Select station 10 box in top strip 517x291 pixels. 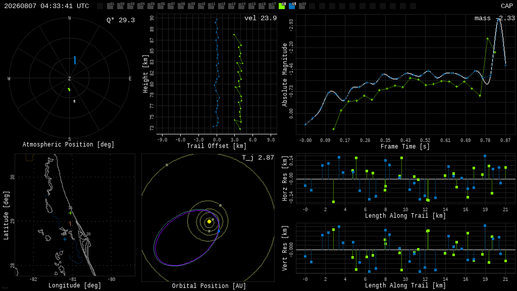pos(201,6)
